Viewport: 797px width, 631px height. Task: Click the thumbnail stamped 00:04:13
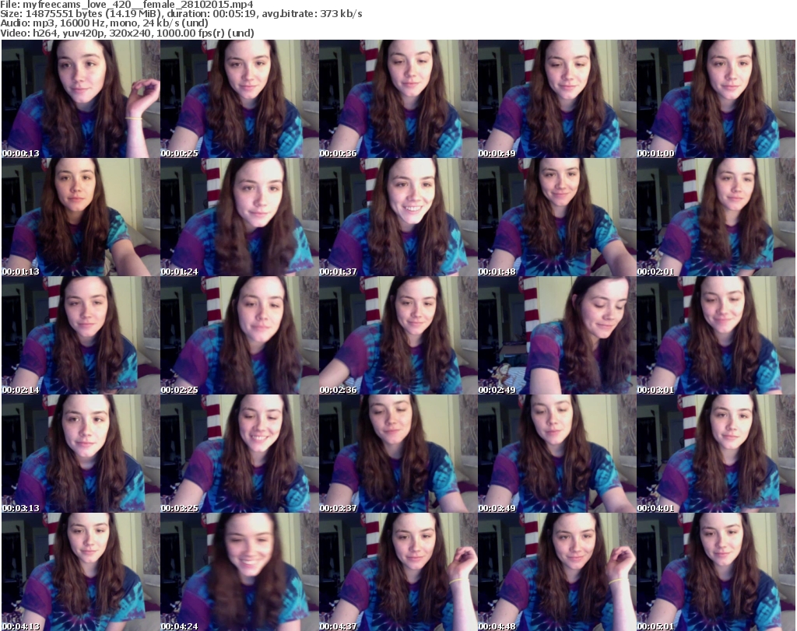(81, 572)
